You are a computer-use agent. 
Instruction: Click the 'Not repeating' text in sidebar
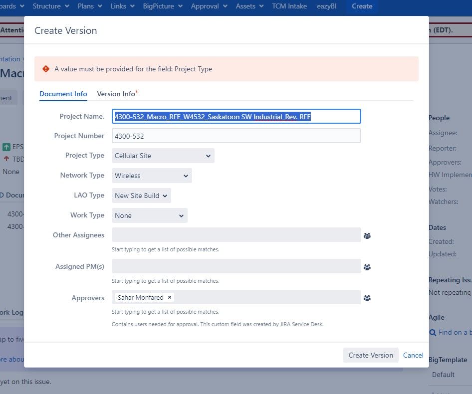pyautogui.click(x=450, y=292)
